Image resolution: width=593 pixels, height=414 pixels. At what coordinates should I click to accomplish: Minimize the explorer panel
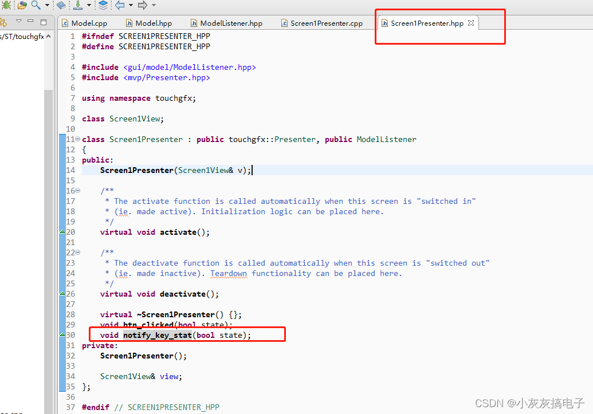30,21
